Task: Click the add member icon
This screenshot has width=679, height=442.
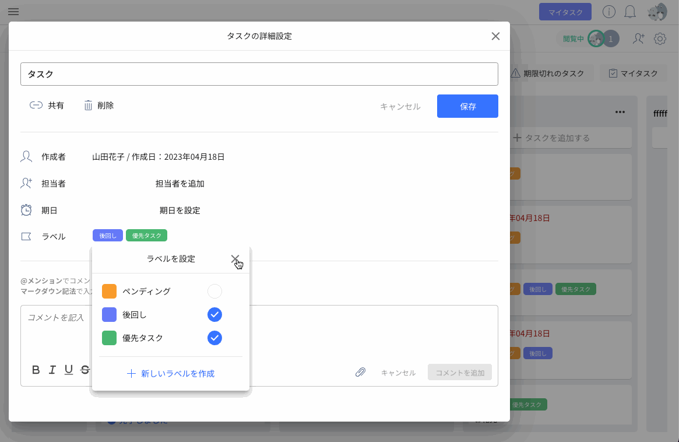Action: pyautogui.click(x=639, y=39)
